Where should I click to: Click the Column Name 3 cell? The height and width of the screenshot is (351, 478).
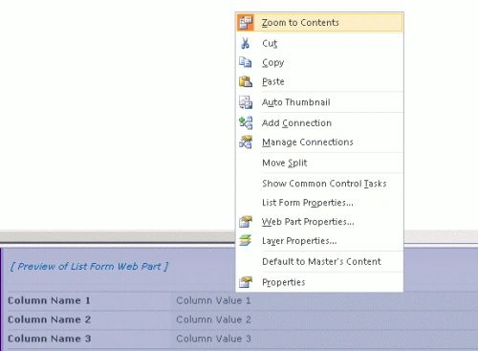(89, 339)
